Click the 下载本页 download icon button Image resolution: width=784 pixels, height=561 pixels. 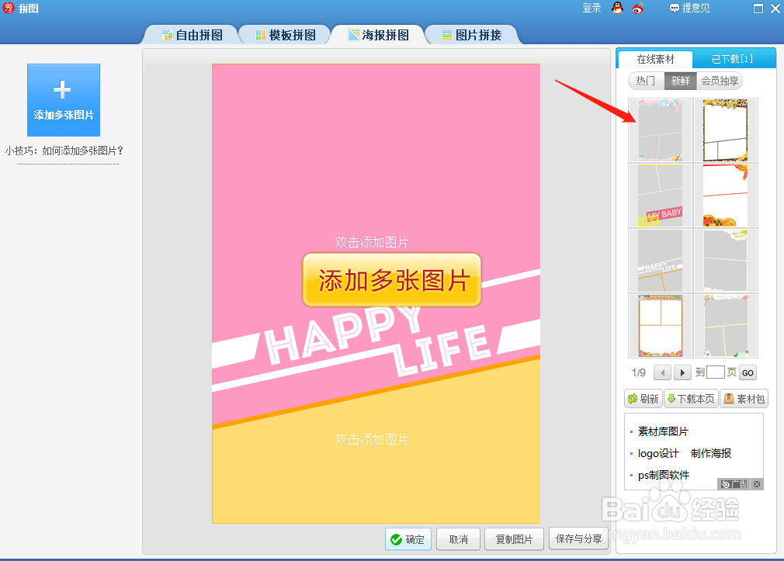coord(691,398)
